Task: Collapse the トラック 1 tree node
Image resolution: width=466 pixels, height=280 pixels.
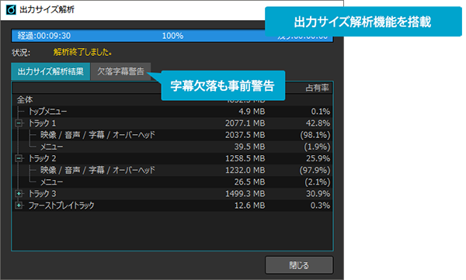Action: (19, 123)
